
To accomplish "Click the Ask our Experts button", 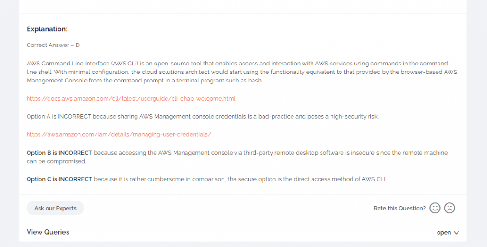I will click(55, 208).
